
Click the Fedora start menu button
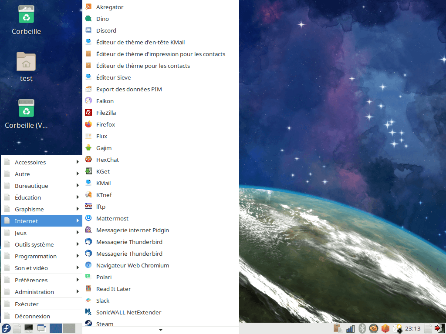tap(6, 328)
